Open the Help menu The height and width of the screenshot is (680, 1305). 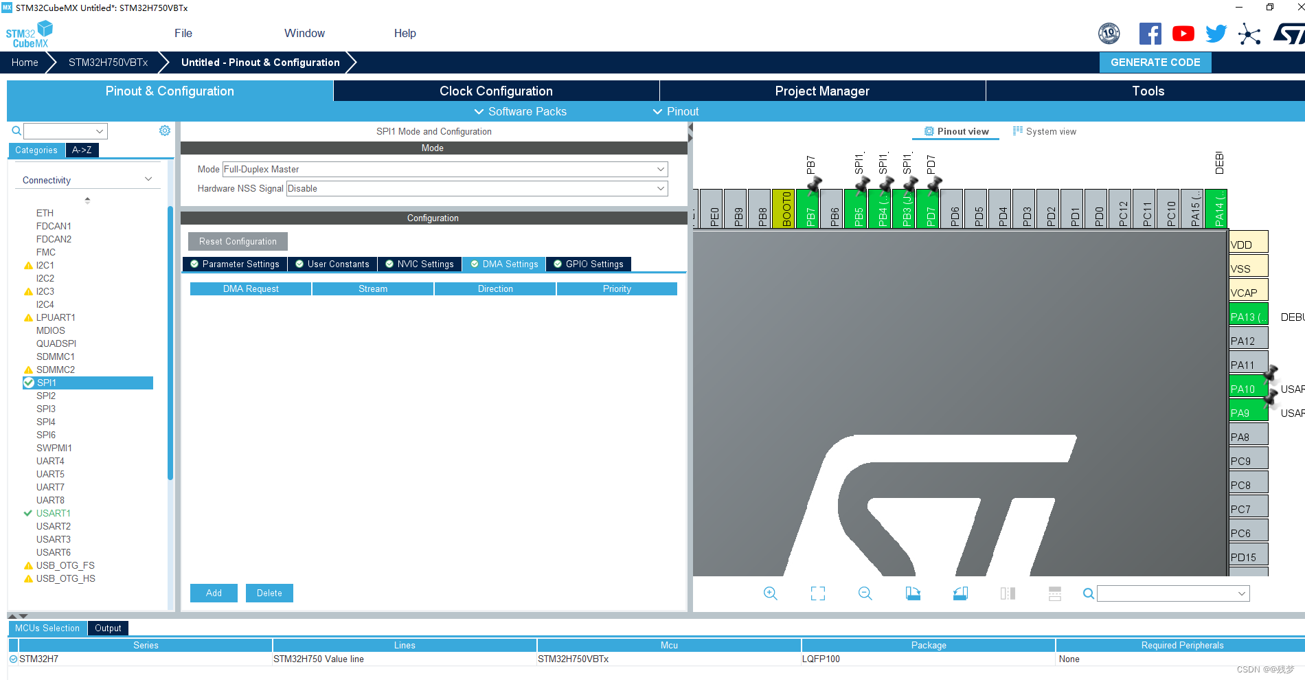click(405, 33)
